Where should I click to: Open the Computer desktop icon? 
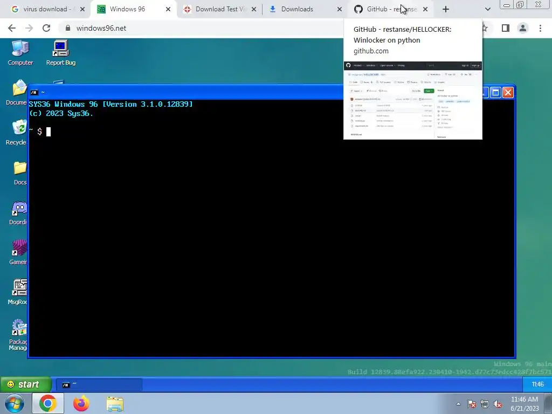tap(20, 53)
